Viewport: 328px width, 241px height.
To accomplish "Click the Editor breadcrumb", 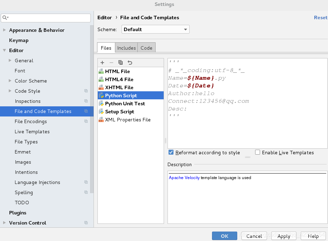I will 104,17.
